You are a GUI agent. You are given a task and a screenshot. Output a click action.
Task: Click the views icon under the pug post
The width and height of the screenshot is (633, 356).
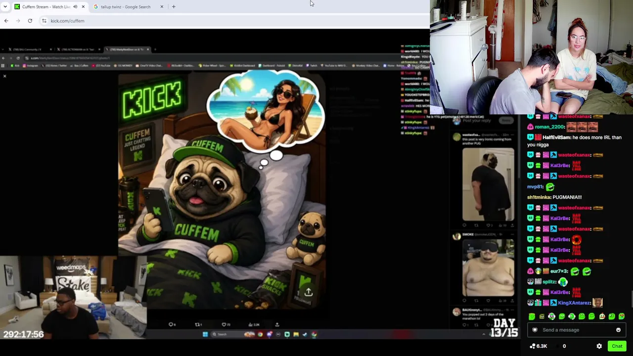(x=251, y=324)
